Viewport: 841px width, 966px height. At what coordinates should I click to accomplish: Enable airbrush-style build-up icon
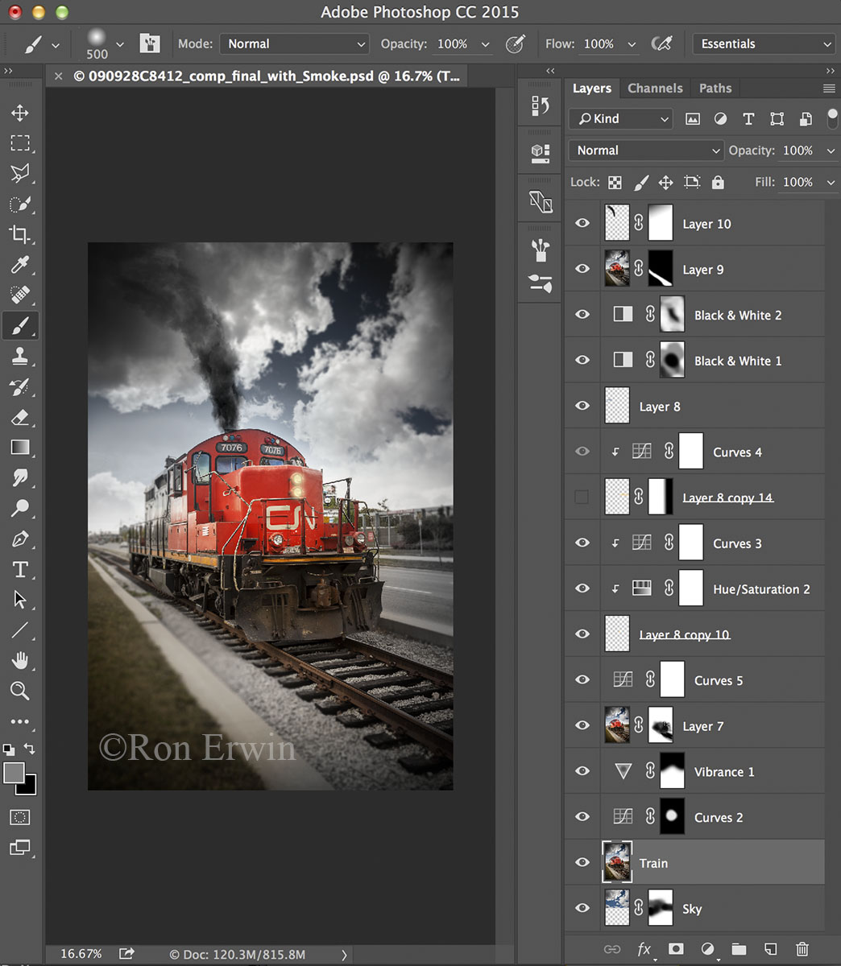tap(662, 43)
